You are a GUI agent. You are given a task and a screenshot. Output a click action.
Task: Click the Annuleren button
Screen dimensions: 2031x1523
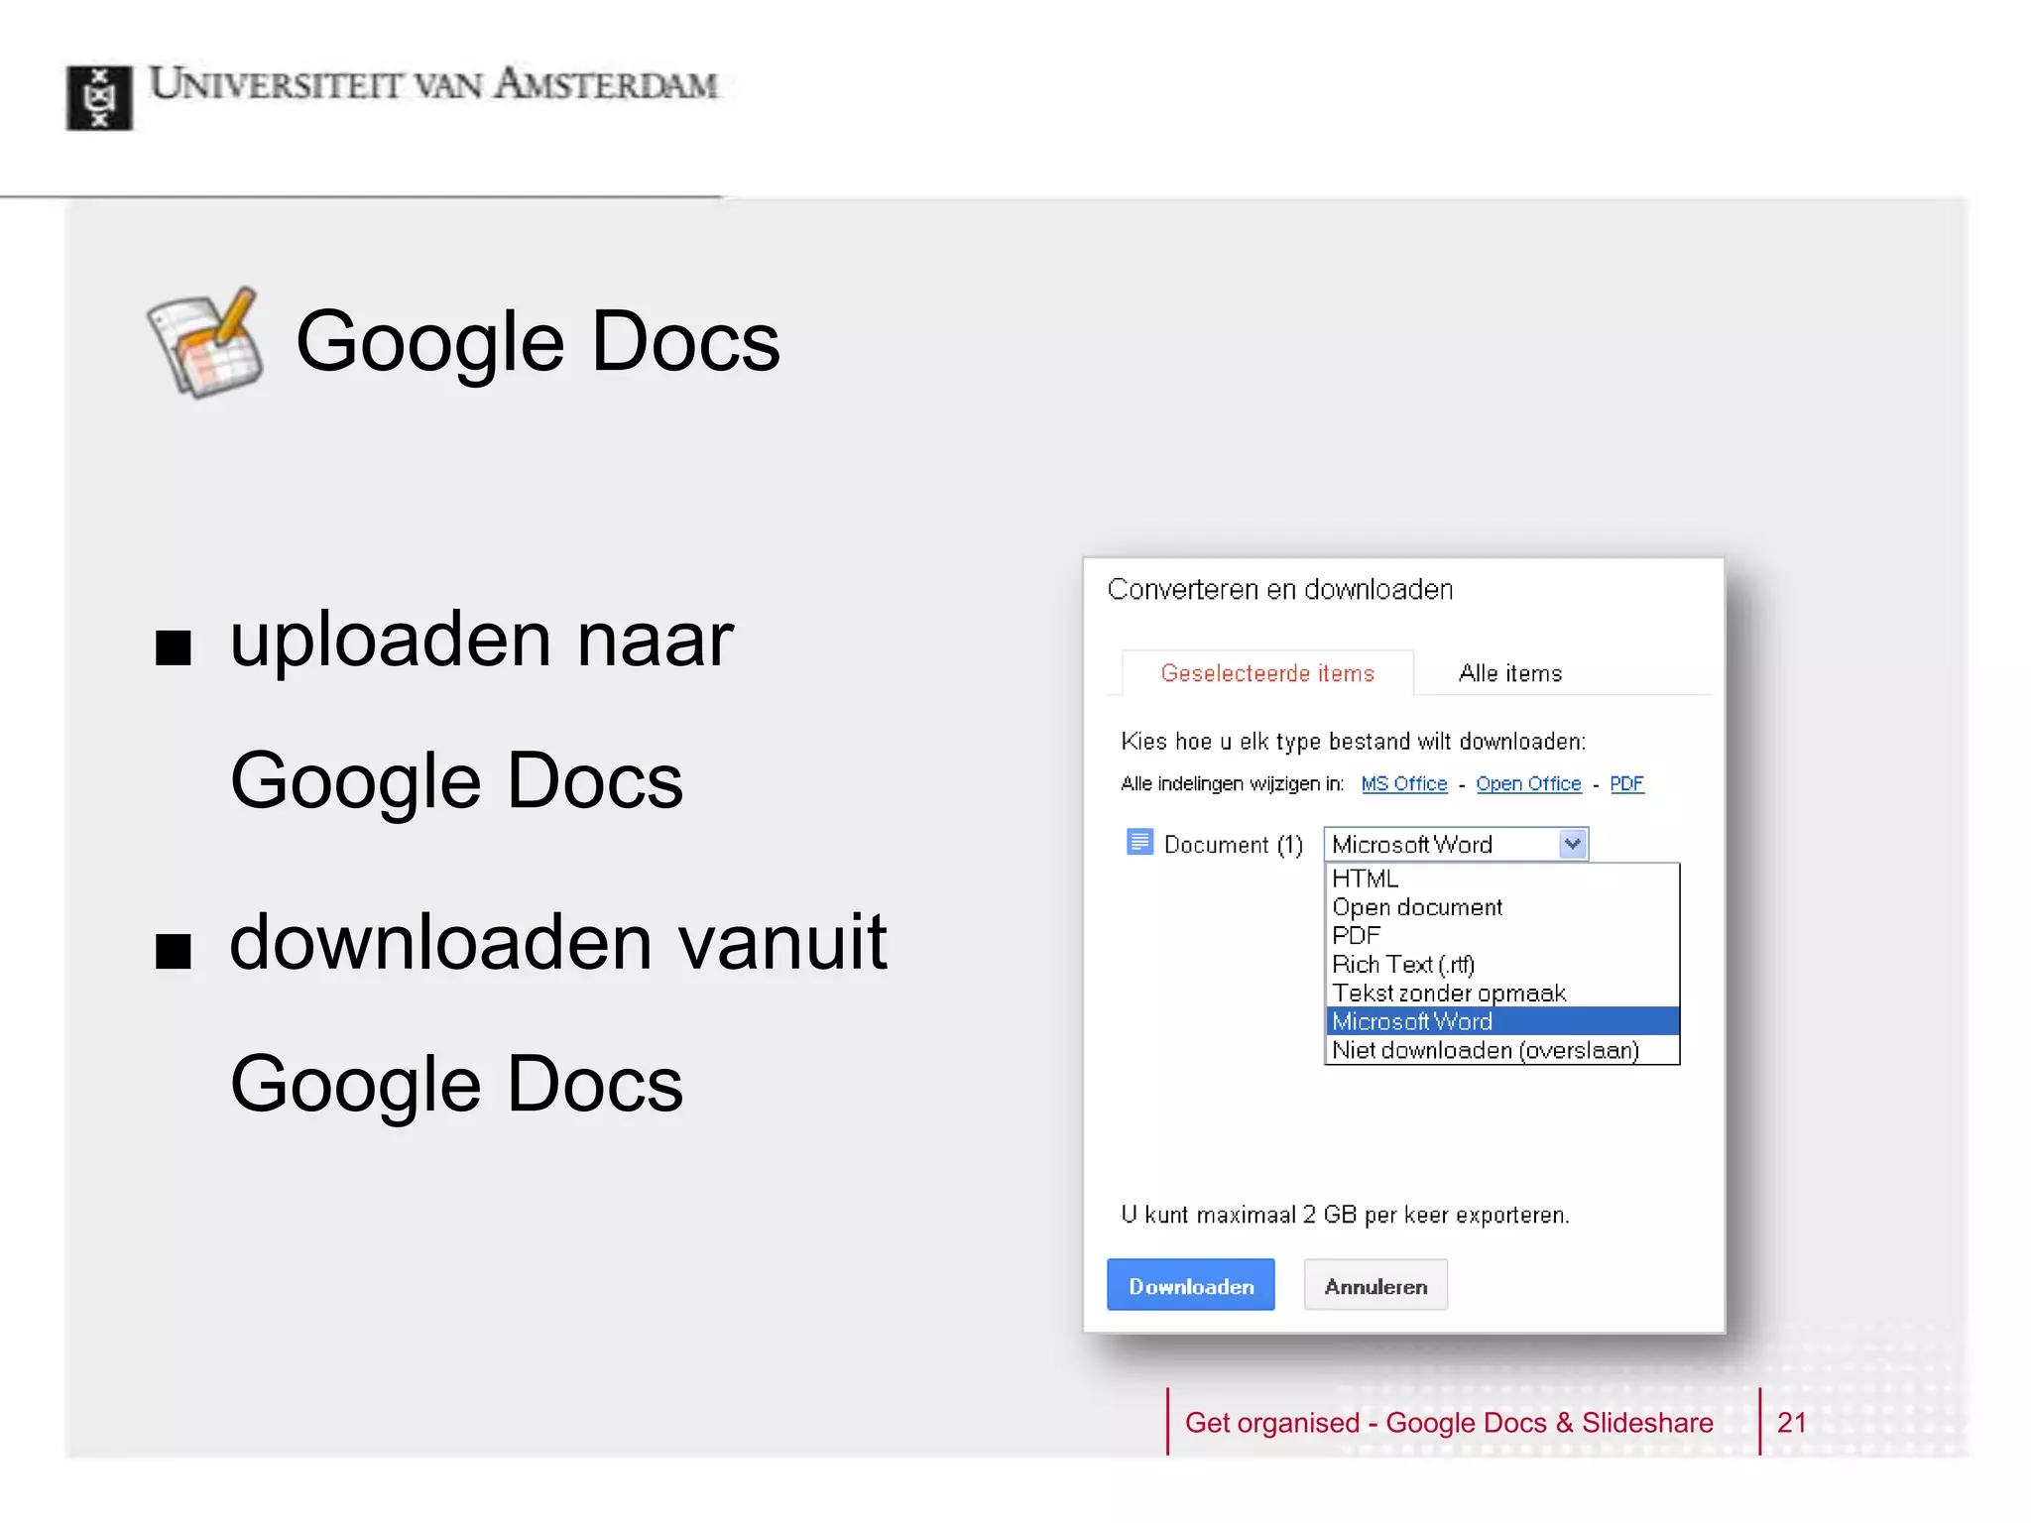tap(1375, 1286)
